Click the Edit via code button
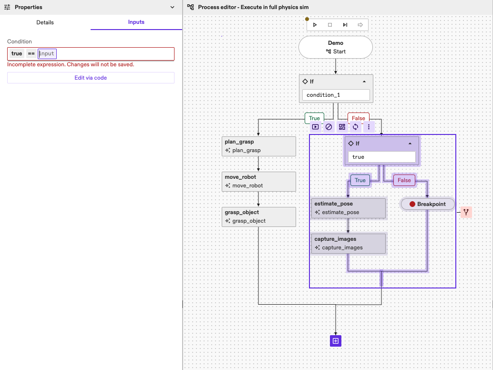493x370 pixels. point(91,78)
